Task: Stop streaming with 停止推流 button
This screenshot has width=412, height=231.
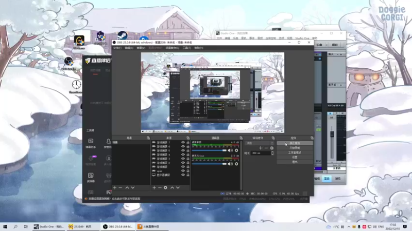Action: click(295, 143)
